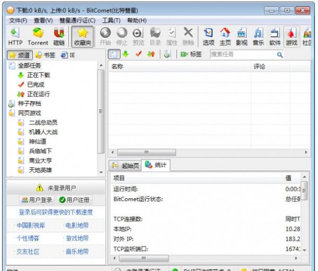The image size is (318, 271).
Task: Open the 中国影视库 link
Action: tap(31, 225)
